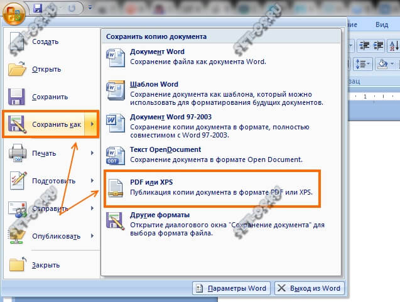Click the PDF или XPS document icon
This screenshot has height=302, width=400.
[116, 188]
